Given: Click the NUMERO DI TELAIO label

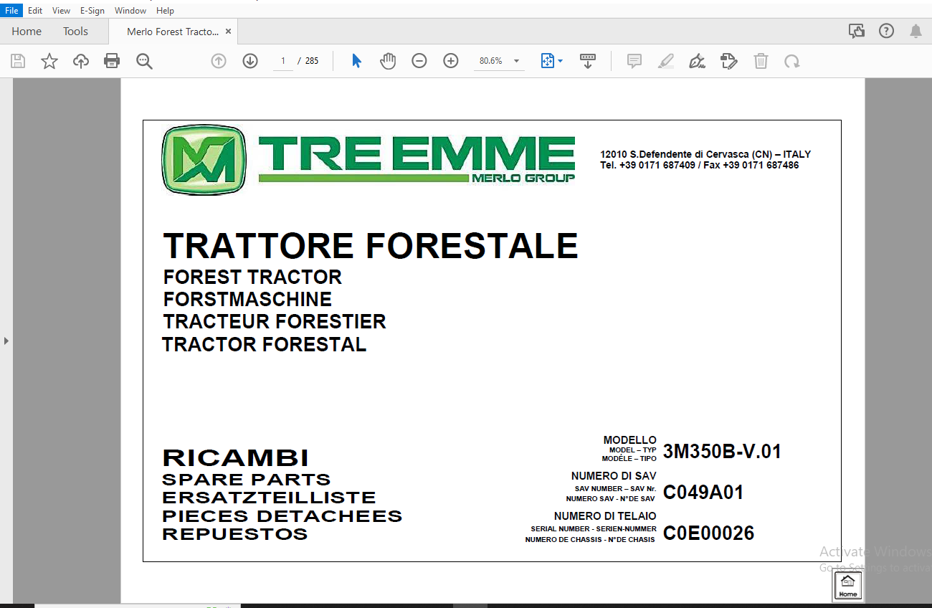Looking at the screenshot, I should pyautogui.click(x=605, y=516).
